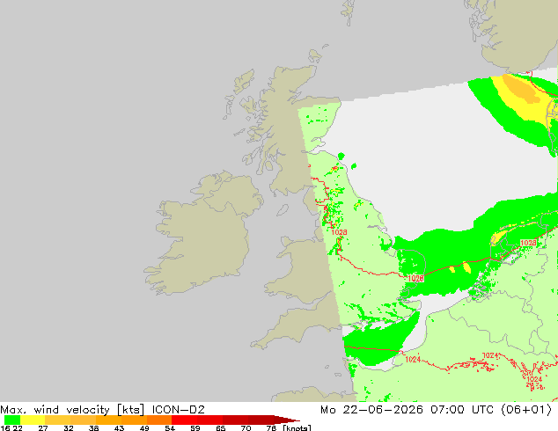Screen dimensions: 558x431
Task: Pick the orange legend swatch between 38 and 43
Action: 108,420
